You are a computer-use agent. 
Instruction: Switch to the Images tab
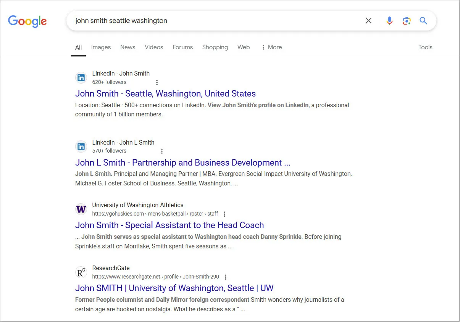coord(101,47)
